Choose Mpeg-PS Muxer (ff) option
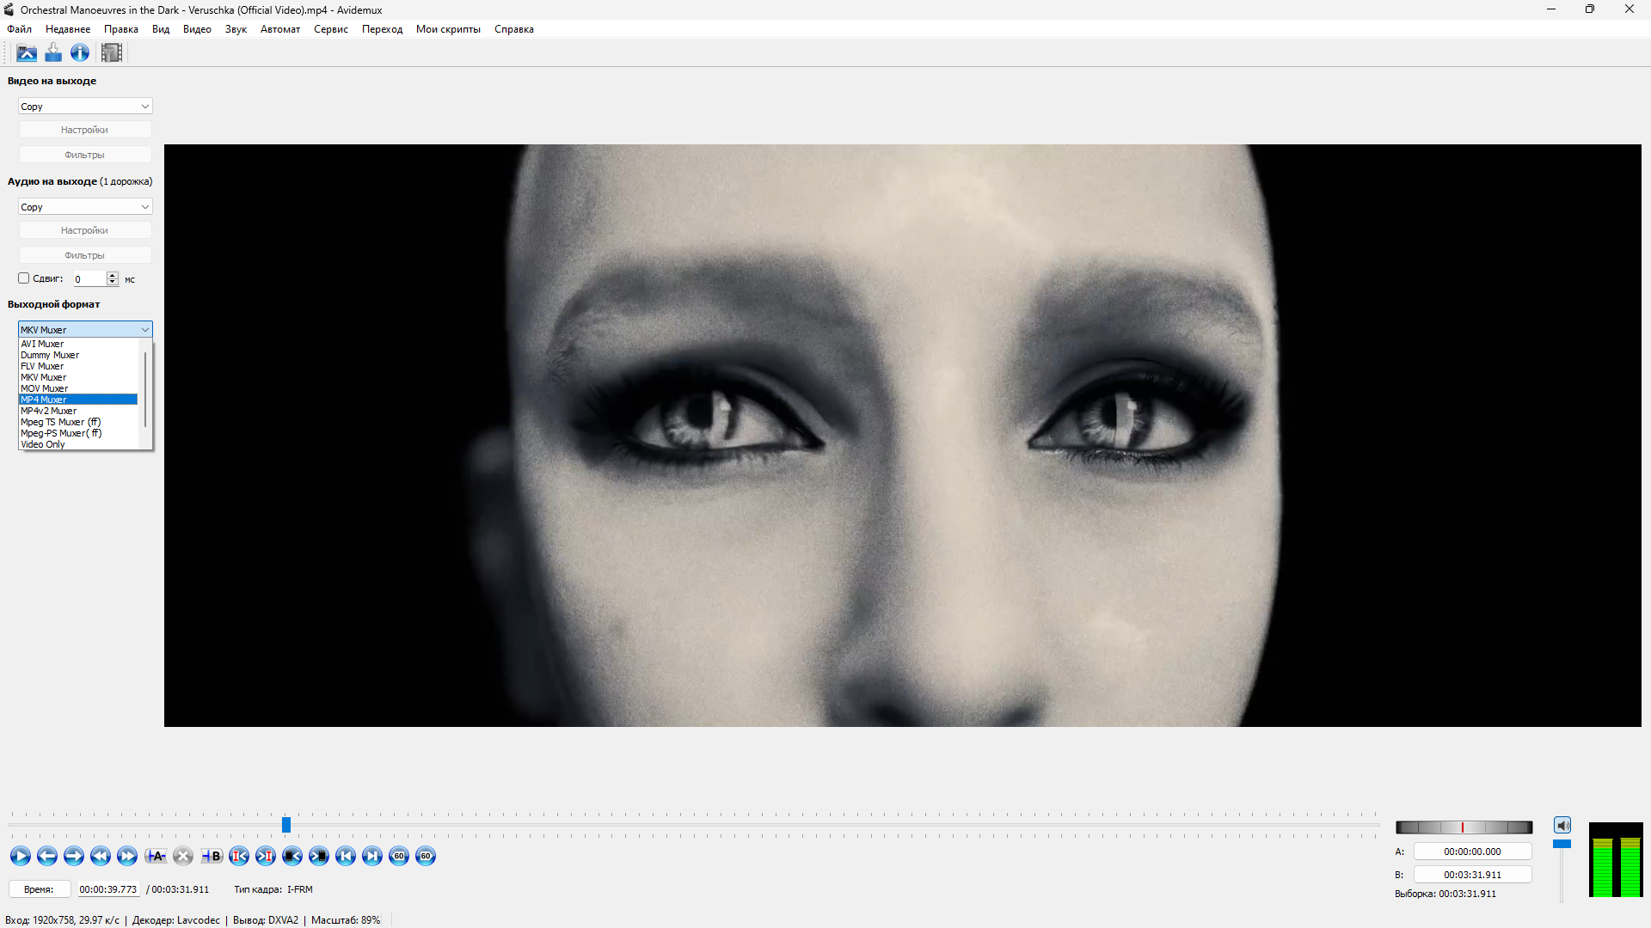This screenshot has height=928, width=1651. tap(78, 433)
